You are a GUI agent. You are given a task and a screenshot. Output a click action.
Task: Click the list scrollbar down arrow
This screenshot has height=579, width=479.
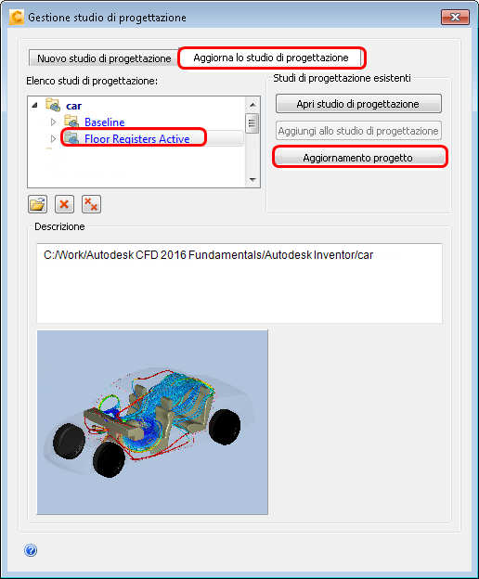click(x=252, y=179)
